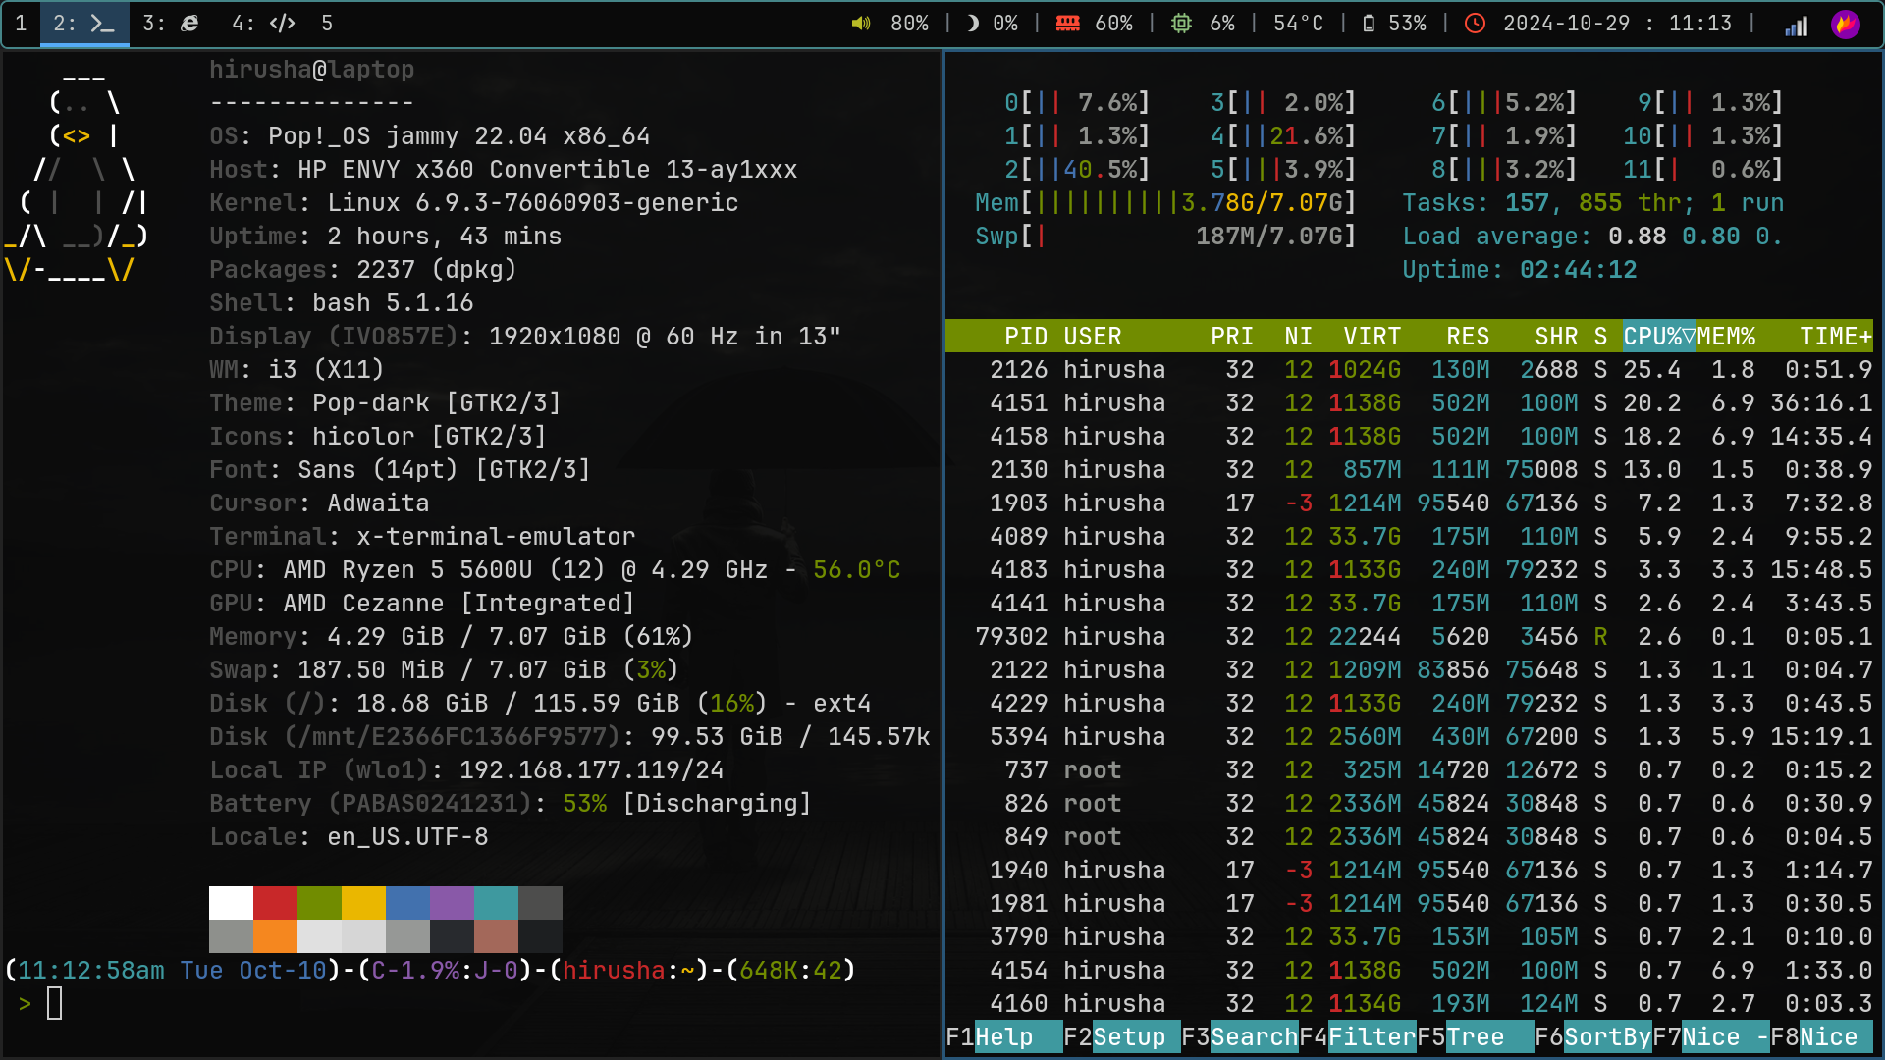Image resolution: width=1885 pixels, height=1060 pixels.
Task: Sort htop by USER column header
Action: coord(1093,337)
